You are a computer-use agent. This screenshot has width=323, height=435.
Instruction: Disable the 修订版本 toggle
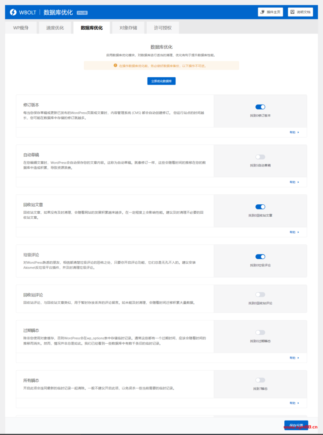coord(260,107)
